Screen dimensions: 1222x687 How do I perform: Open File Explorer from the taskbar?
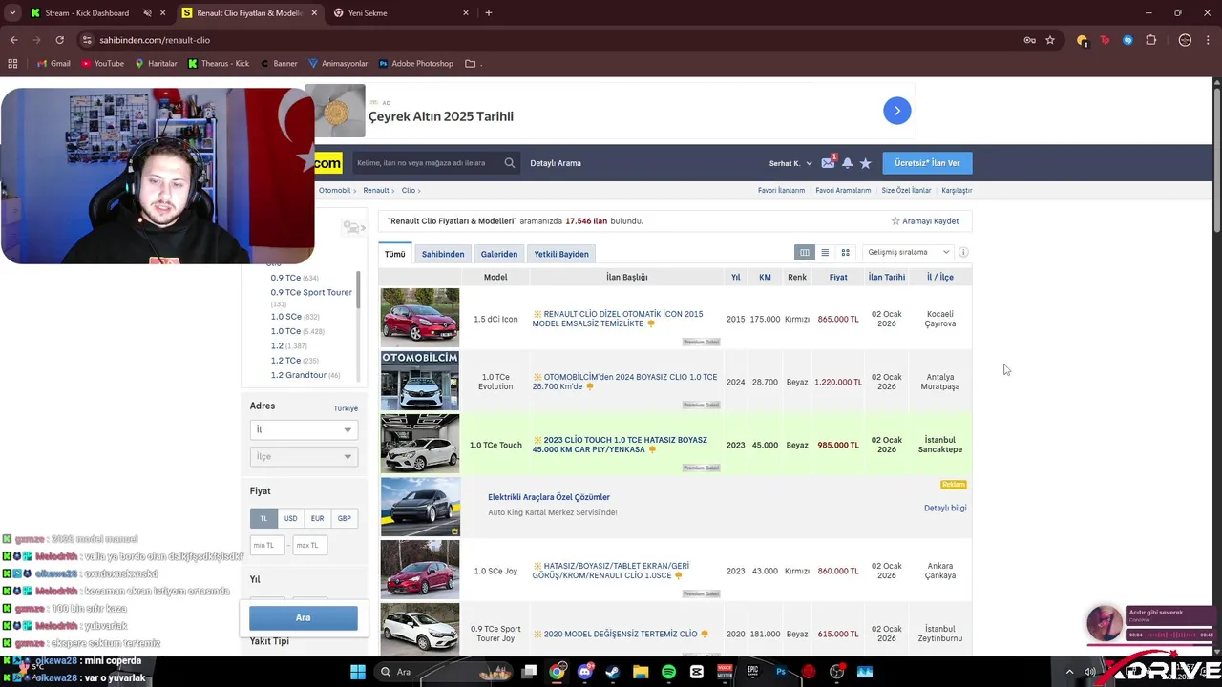pyautogui.click(x=641, y=672)
